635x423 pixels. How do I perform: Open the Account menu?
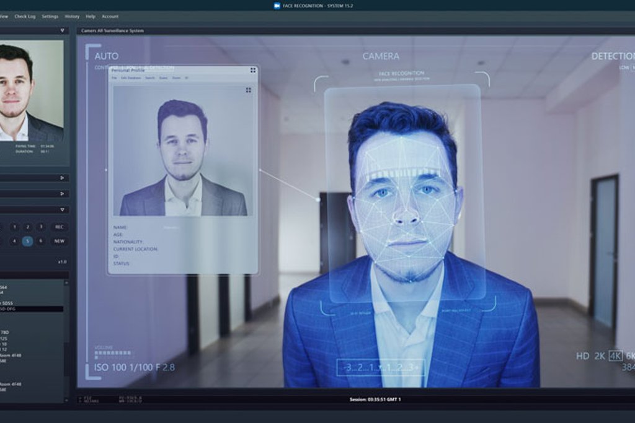coord(110,17)
